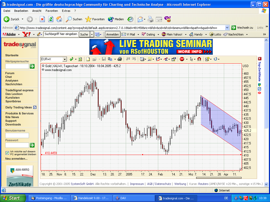Click the IE Print icon

tap(151, 19)
